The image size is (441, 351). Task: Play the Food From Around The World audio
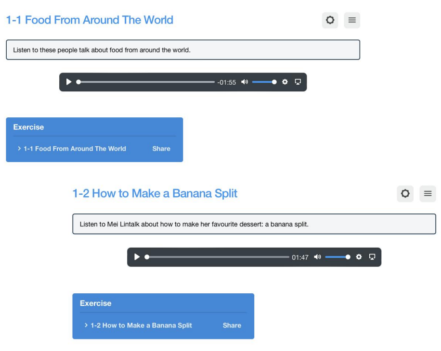[x=69, y=82]
